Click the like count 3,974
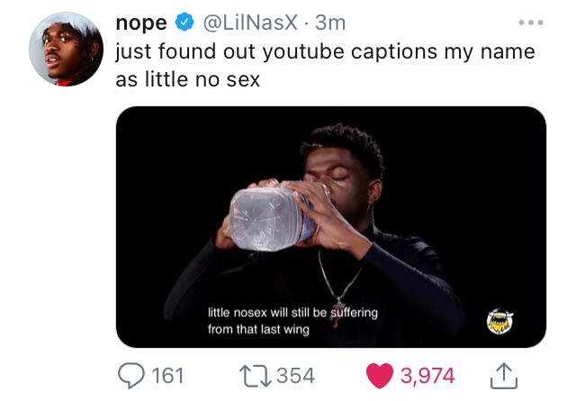576x401 pixels. point(427,375)
